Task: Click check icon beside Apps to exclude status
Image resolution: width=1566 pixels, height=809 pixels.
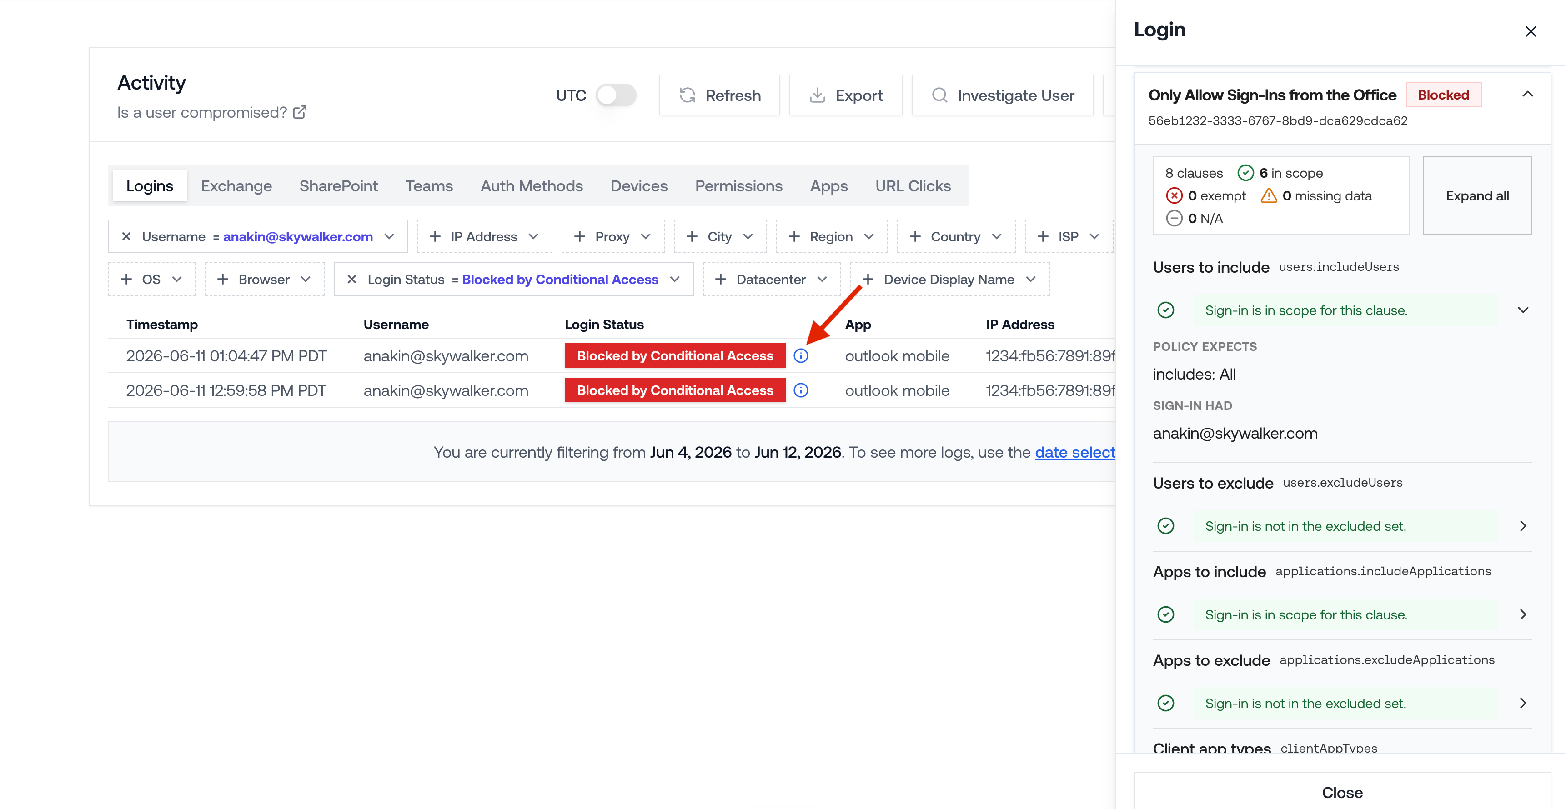Action: 1165,704
